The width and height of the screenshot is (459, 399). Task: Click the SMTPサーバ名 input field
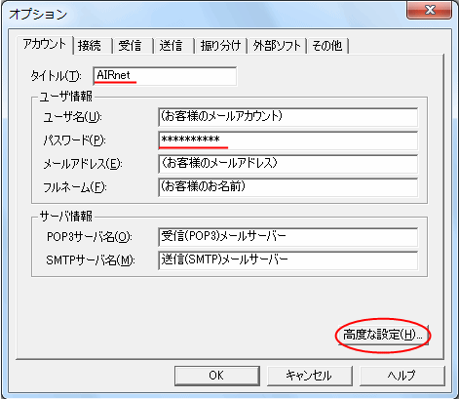point(288,260)
